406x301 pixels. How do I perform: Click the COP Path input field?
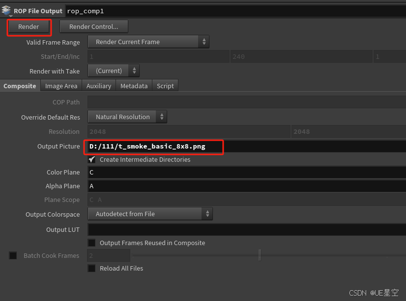[247, 102]
